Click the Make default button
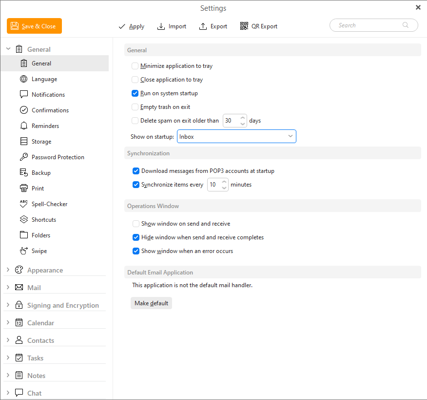 coord(151,303)
